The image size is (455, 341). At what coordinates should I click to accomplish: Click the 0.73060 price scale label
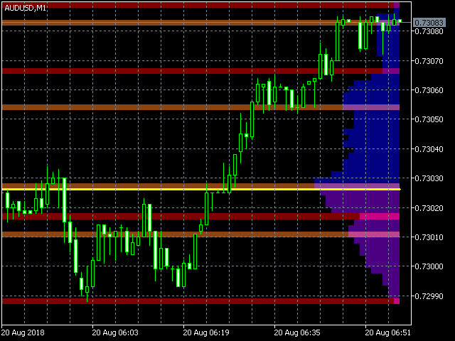pos(429,90)
